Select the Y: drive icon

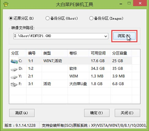(x=14, y=77)
